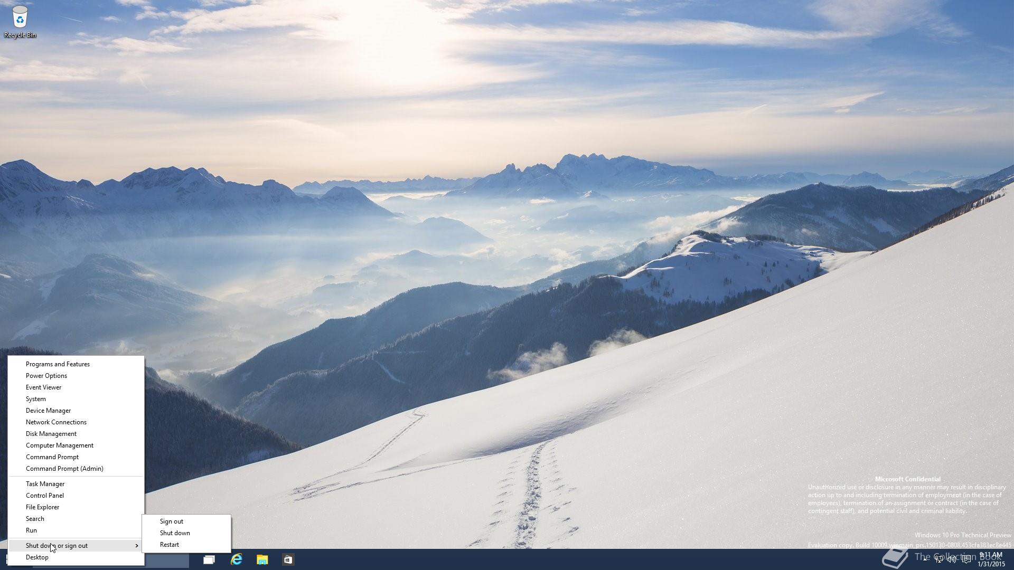Open the volume tray icon
The width and height of the screenshot is (1014, 570).
(952, 559)
